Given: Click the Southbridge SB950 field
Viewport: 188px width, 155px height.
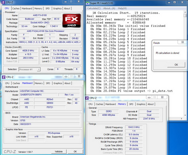Looking at the screenshot, I should (50, 103).
